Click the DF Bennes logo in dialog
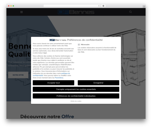Image resolution: width=152 pixels, height=128 pixels. 58,40
